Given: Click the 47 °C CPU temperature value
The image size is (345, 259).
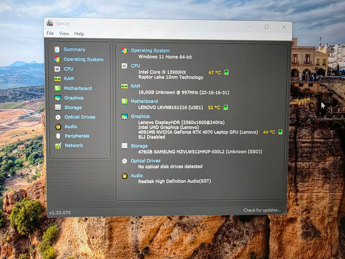Looking at the screenshot, I should (x=215, y=72).
